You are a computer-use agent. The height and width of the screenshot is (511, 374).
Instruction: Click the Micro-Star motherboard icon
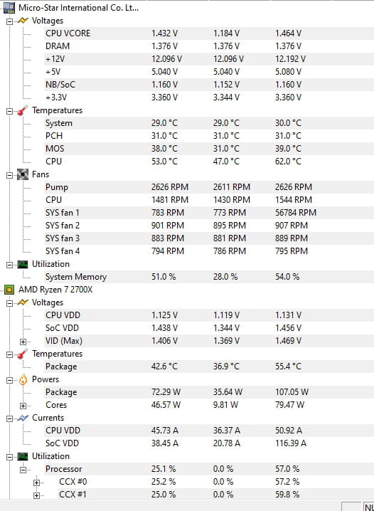[9, 8]
